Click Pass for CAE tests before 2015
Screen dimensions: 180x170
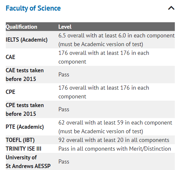(x=64, y=75)
